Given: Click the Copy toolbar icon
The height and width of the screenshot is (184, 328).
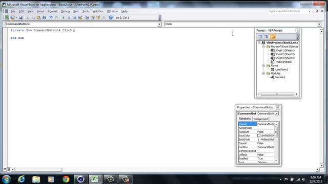Looking at the screenshot, I should coord(33,18).
